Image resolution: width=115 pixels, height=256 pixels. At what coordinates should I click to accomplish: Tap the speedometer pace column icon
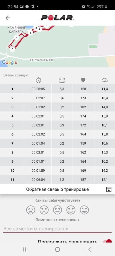[105, 80]
